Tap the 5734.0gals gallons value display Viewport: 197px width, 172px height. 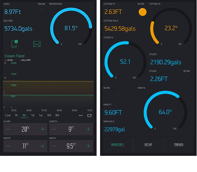[18, 28]
